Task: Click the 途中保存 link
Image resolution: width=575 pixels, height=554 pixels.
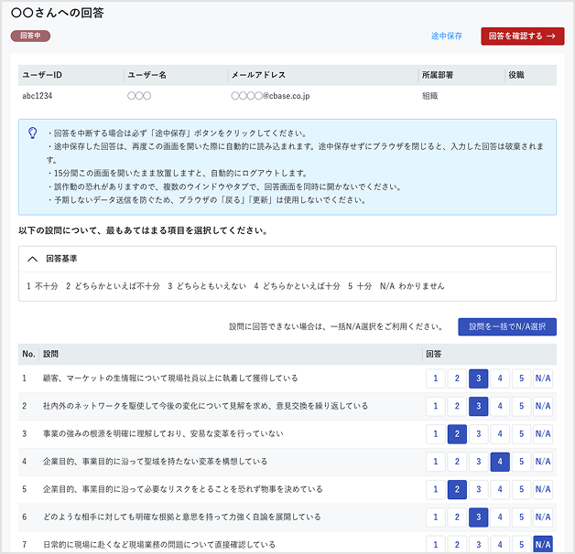Action: tap(446, 36)
